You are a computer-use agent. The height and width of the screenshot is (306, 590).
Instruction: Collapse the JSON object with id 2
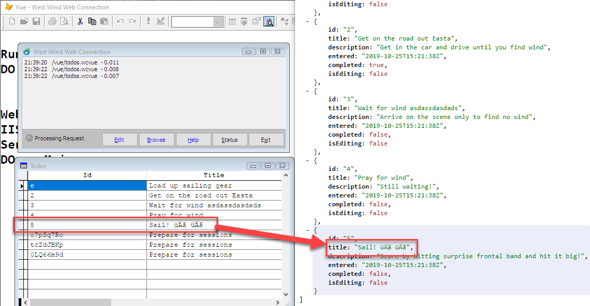308,21
